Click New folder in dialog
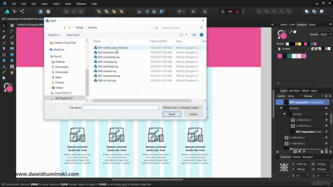The width and height of the screenshot is (333, 187). pos(73,35)
